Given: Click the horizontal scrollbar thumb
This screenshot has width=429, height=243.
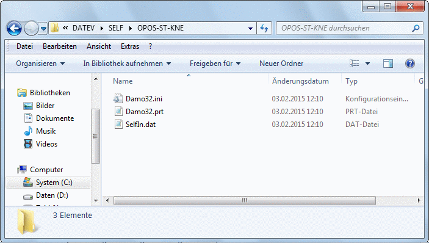Looking at the screenshot, I should 245,201.
